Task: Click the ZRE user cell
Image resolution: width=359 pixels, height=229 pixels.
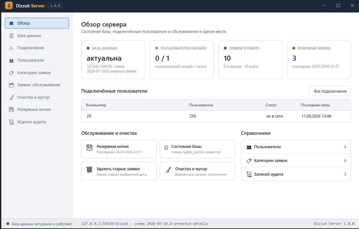Action: (x=193, y=116)
